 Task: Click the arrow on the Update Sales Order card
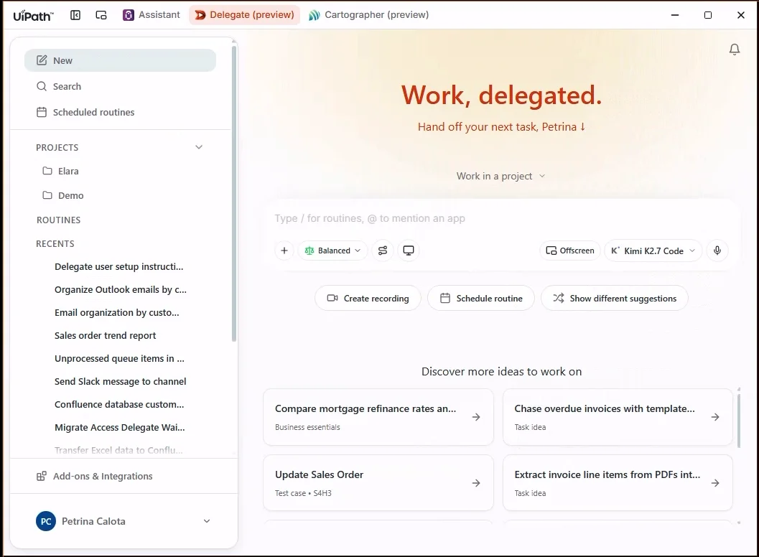[x=476, y=483]
